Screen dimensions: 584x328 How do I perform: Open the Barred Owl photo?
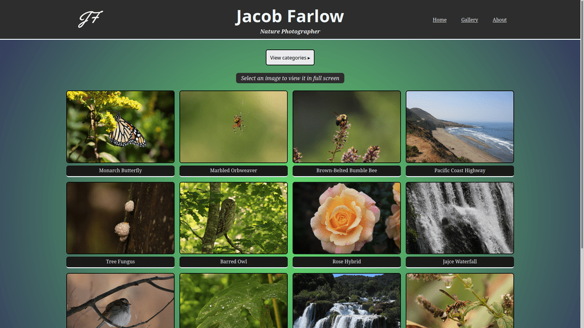click(233, 218)
